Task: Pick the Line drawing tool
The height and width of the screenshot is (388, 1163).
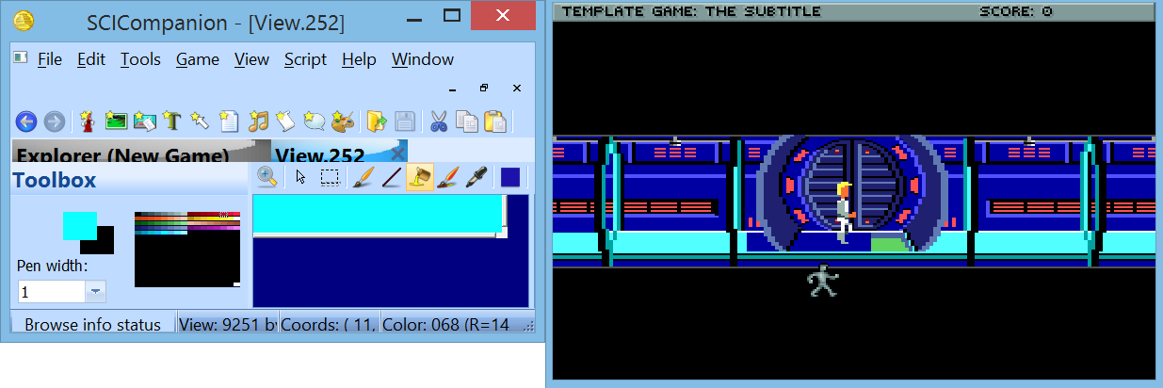Action: pos(391,177)
